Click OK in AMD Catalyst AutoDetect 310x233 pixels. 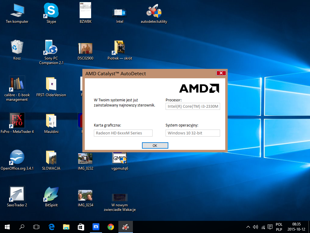[x=155, y=145]
